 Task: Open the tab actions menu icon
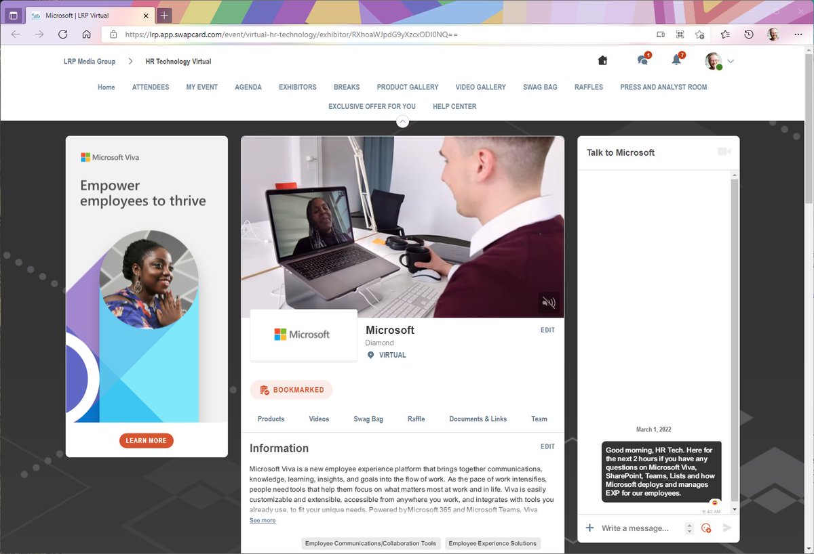(x=14, y=15)
